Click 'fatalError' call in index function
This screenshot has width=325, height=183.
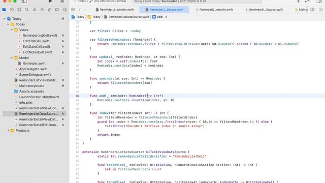pyautogui.click(x=114, y=126)
